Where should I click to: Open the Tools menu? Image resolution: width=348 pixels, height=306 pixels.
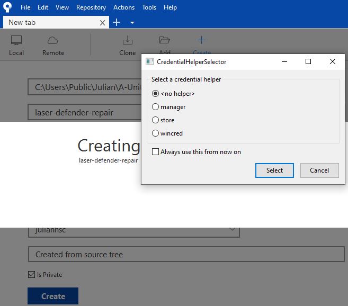point(149,7)
